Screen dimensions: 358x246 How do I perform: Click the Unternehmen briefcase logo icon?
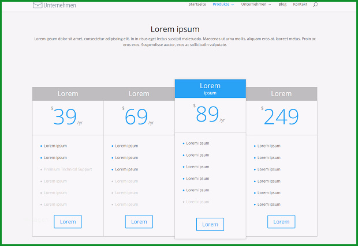click(x=38, y=5)
